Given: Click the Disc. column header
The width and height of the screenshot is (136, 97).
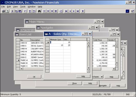Looking at the screenshot, I should [67, 40].
